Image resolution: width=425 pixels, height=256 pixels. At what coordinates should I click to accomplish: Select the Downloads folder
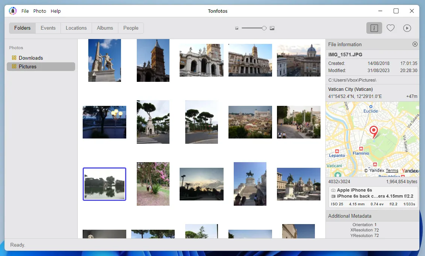[30, 58]
